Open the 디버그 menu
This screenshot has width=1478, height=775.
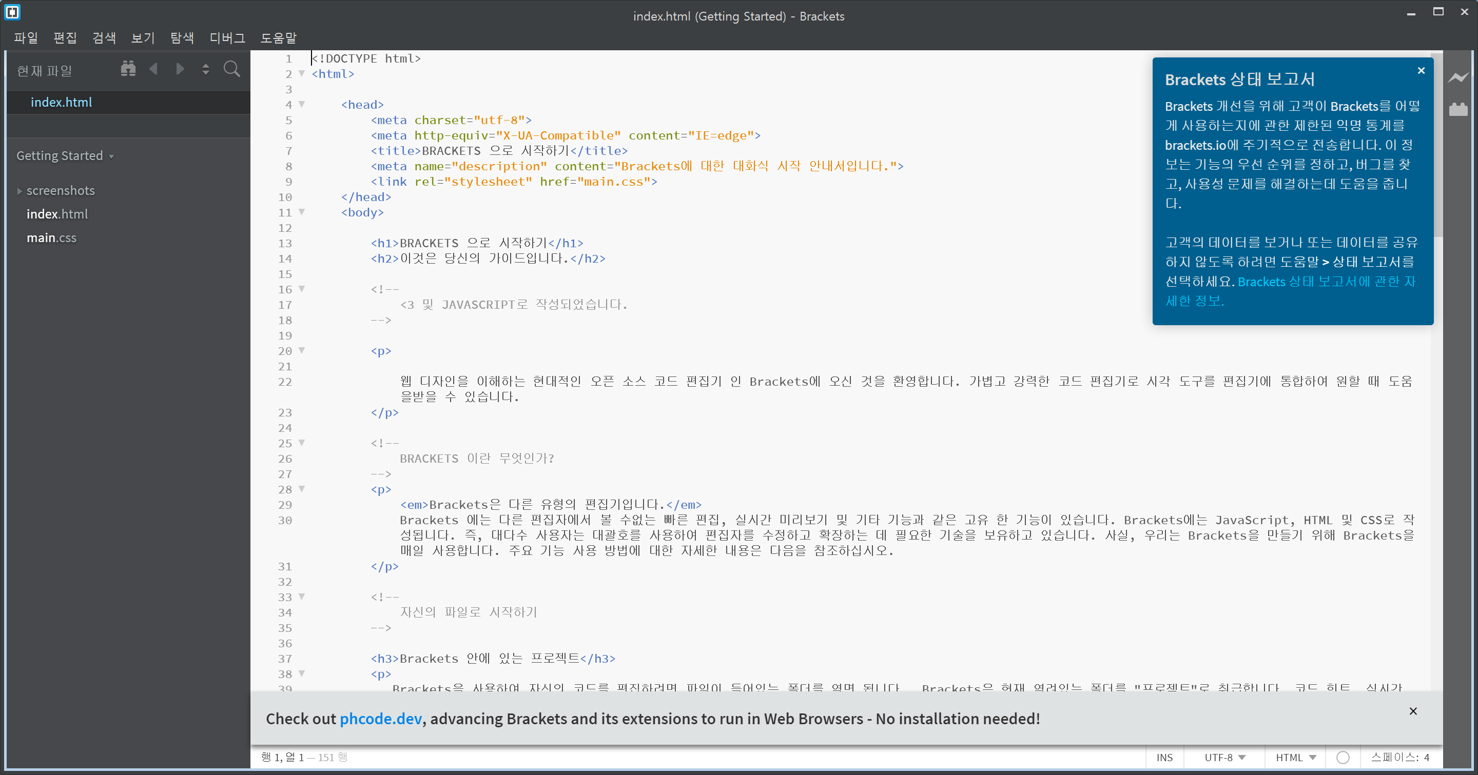[x=227, y=38]
